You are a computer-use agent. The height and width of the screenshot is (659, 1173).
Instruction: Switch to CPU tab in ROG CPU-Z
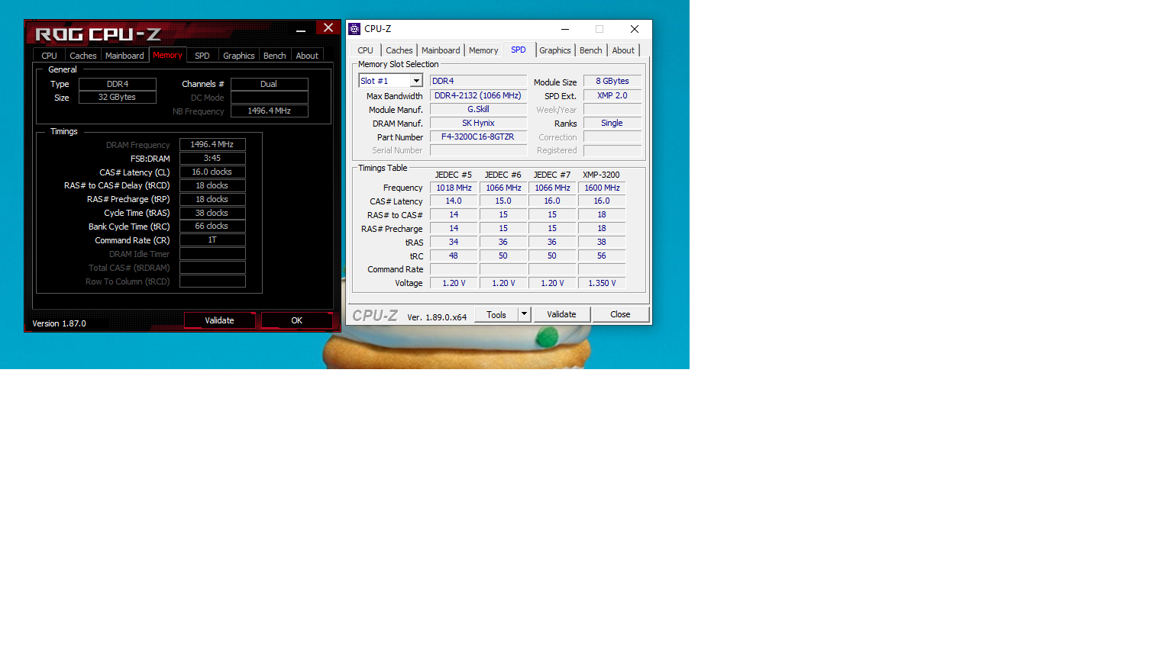click(50, 56)
